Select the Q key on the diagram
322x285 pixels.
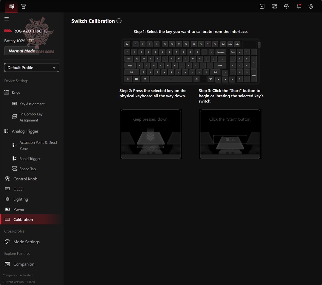[x=137, y=59]
